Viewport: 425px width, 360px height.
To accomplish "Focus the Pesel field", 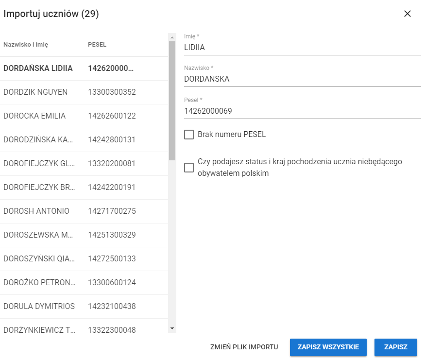I will coord(302,111).
